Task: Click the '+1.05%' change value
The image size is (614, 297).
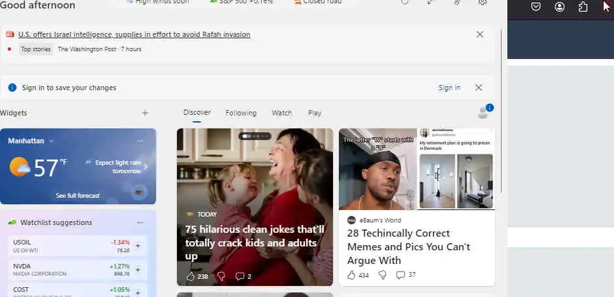Action: coord(120,290)
